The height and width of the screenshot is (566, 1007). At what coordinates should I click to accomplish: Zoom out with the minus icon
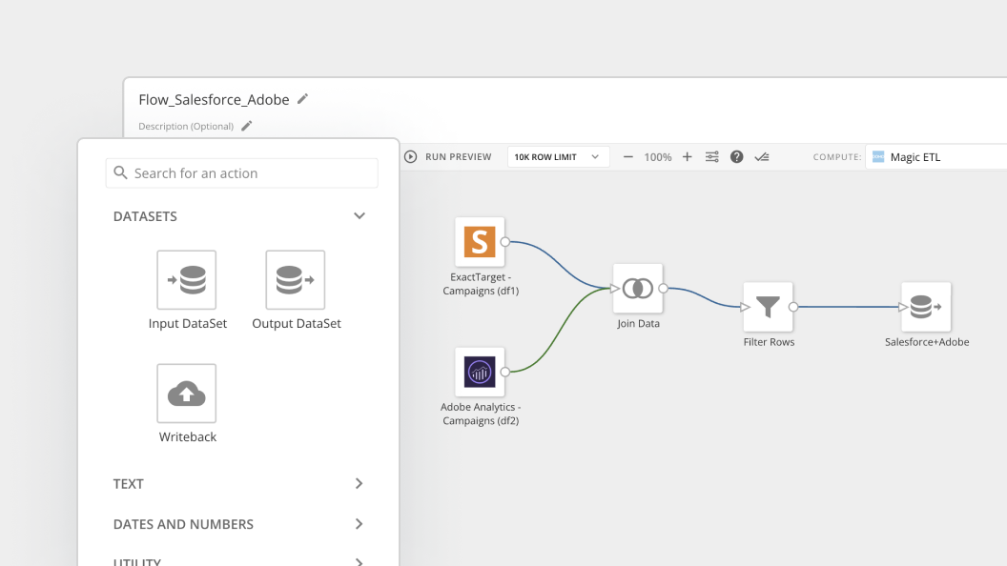(x=628, y=156)
